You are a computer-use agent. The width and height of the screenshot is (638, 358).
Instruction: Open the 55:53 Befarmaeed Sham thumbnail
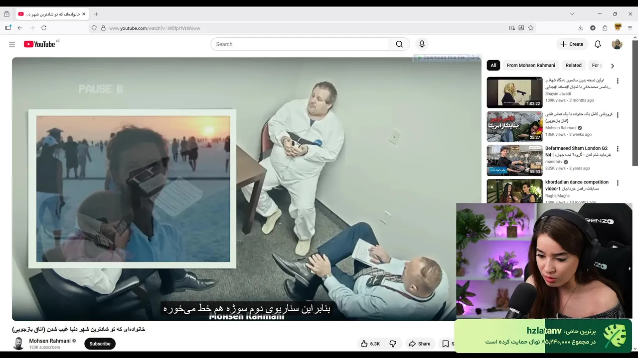(514, 160)
